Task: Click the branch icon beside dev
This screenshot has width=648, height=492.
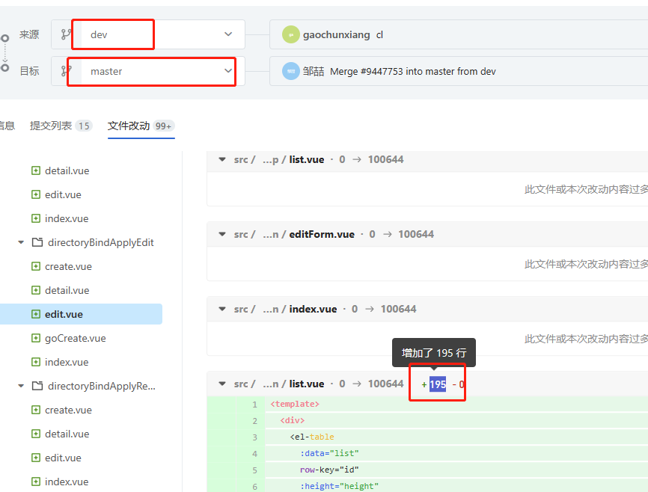Action: (x=65, y=34)
